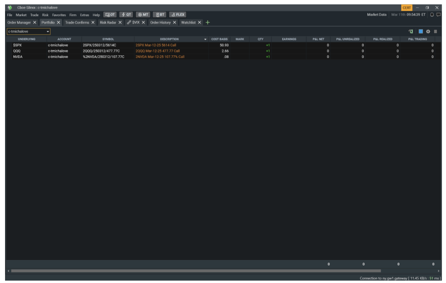
Task: Select the NVDA underlying row
Action: tap(223, 57)
